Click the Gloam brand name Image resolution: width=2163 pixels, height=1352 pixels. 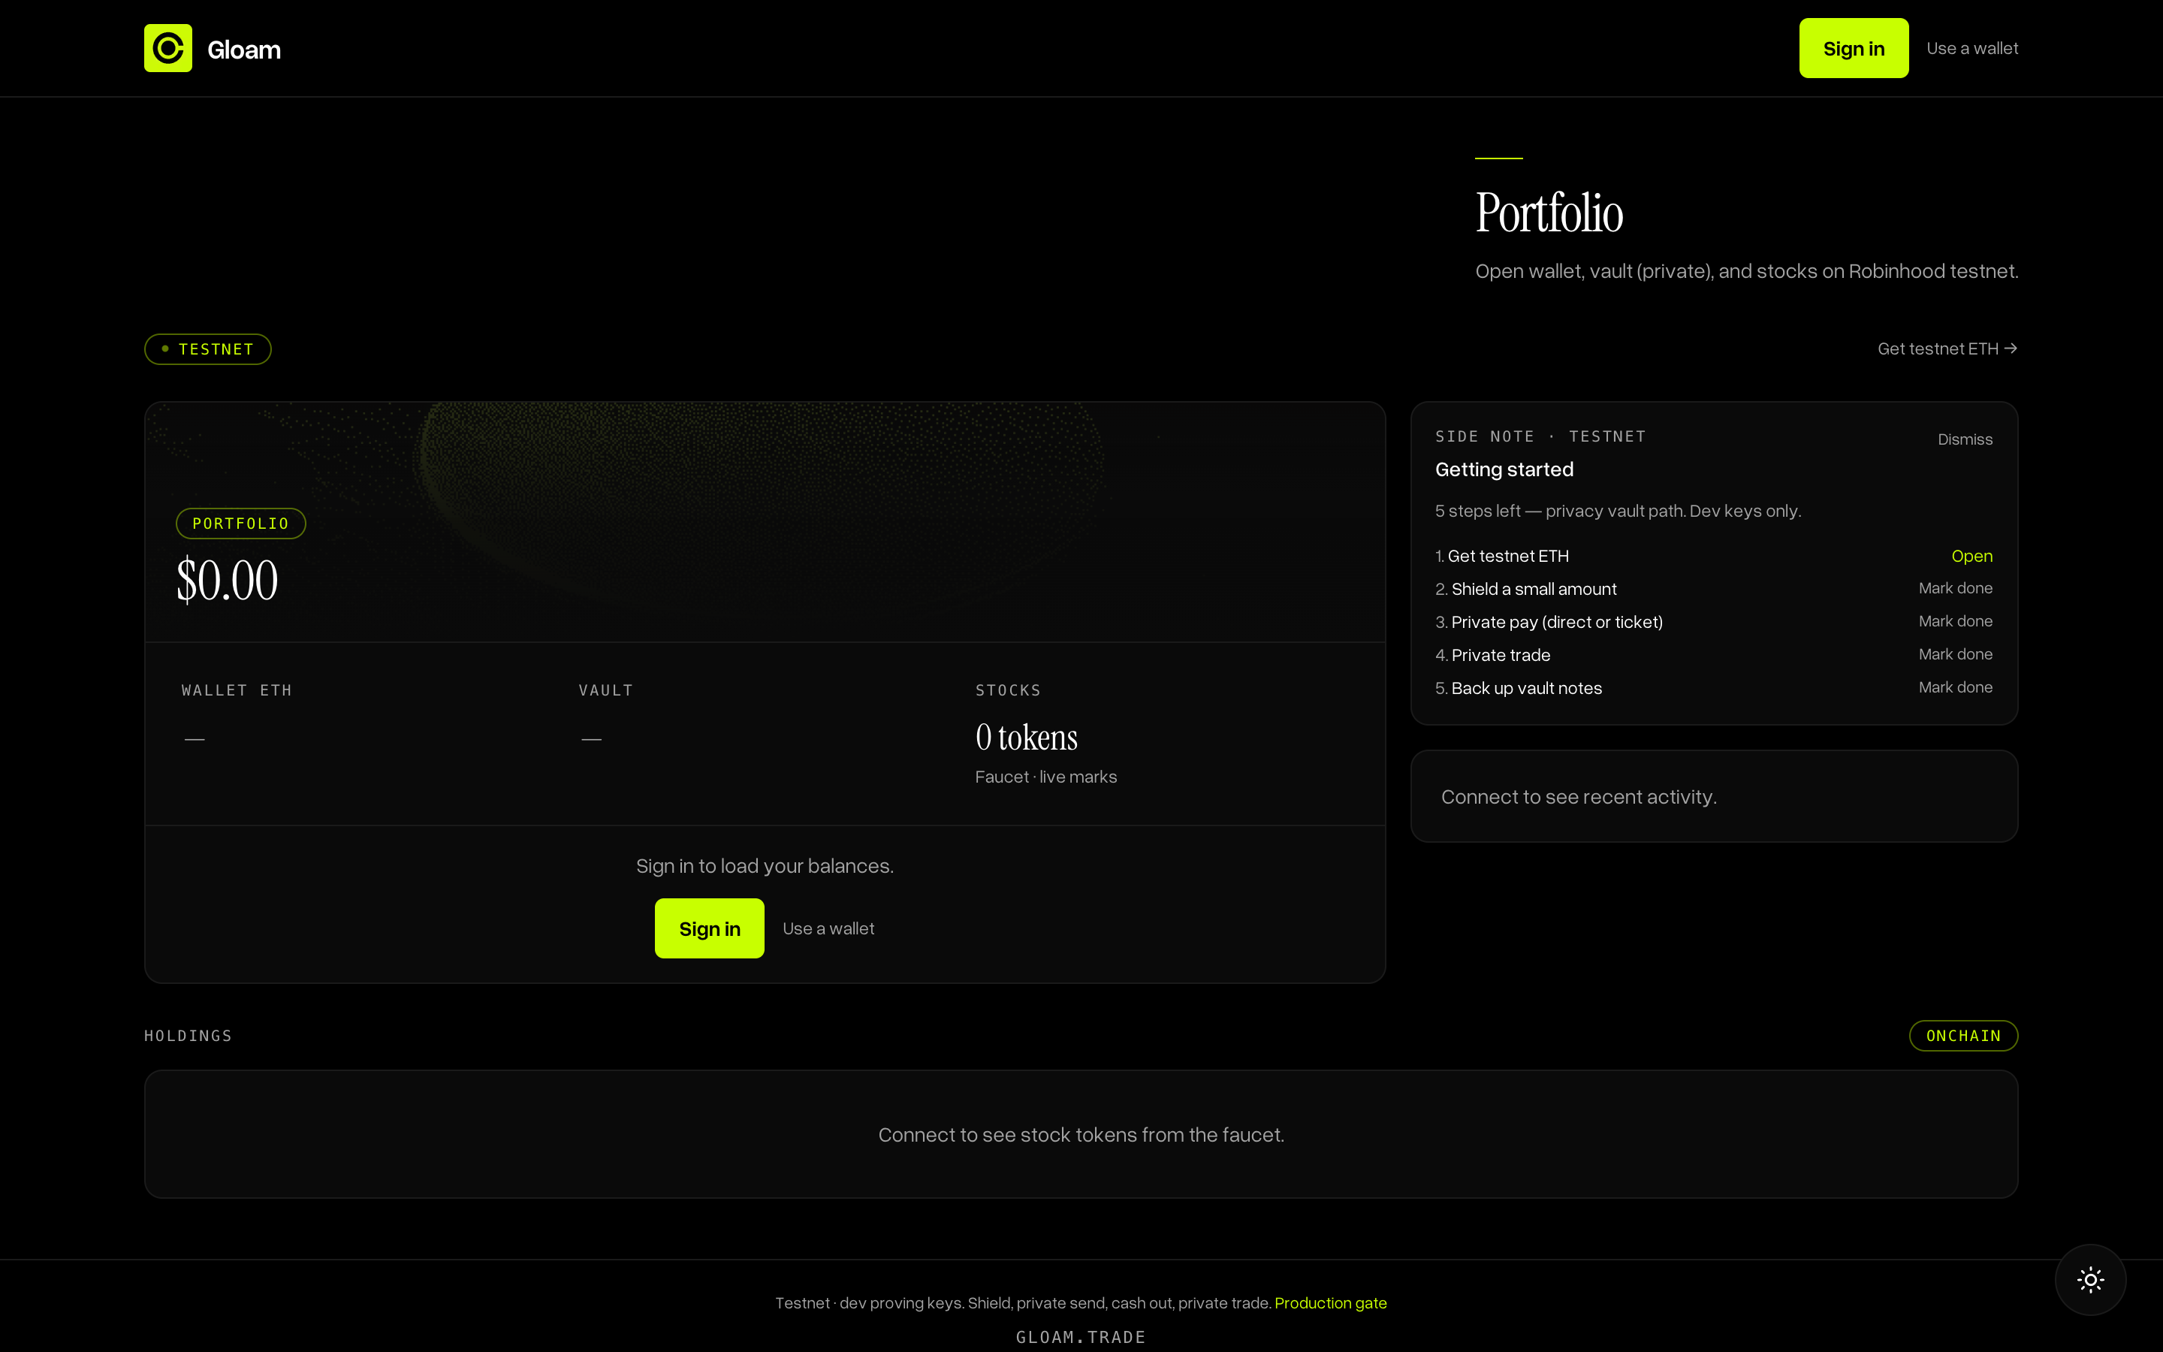tap(244, 50)
